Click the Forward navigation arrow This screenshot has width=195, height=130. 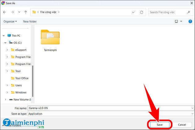point(12,12)
